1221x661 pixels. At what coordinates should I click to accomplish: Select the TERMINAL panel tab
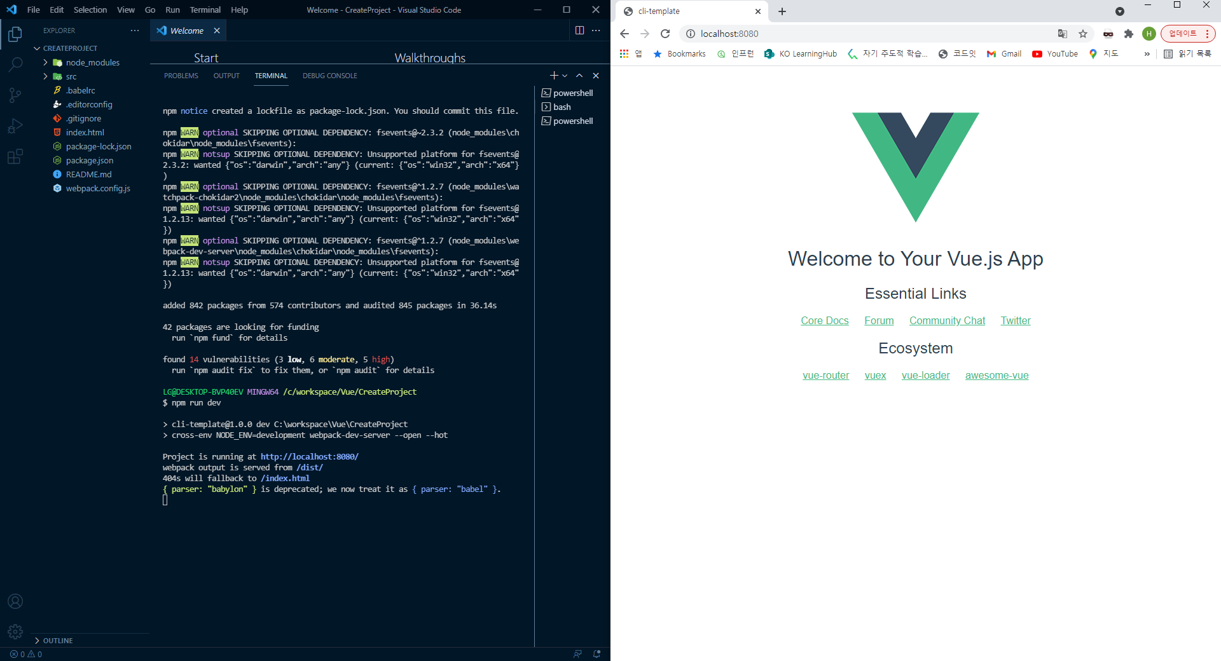pos(272,76)
